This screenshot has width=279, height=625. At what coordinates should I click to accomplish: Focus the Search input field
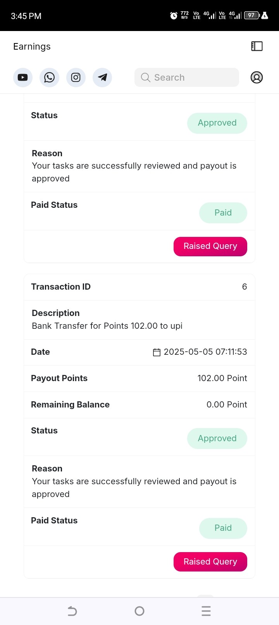(x=187, y=78)
